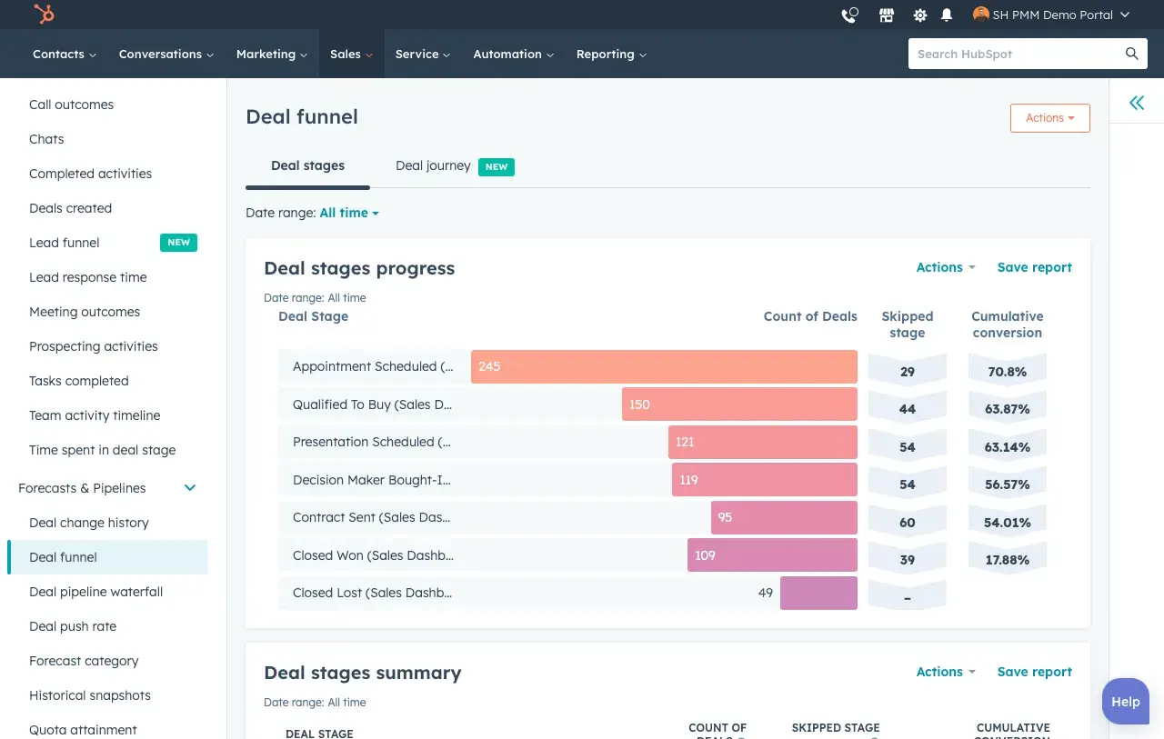The height and width of the screenshot is (739, 1164).
Task: Click the Actions button near Deal funnel title
Action: [1049, 117]
